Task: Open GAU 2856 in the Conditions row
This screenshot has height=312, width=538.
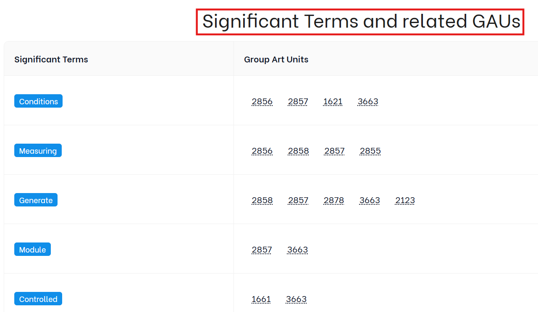Action: tap(262, 101)
